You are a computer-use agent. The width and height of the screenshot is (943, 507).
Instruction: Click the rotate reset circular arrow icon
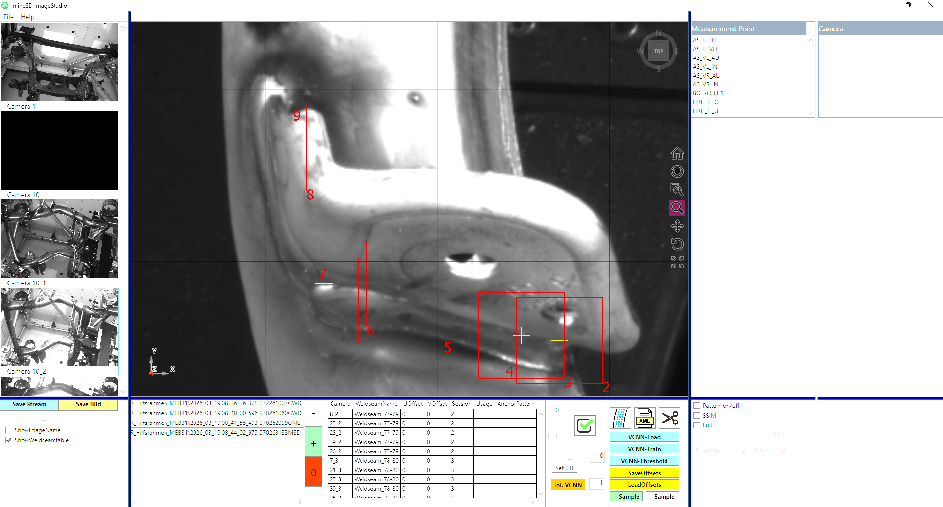click(677, 244)
